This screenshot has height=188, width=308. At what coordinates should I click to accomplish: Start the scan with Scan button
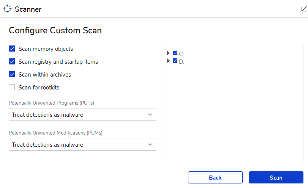(x=276, y=177)
